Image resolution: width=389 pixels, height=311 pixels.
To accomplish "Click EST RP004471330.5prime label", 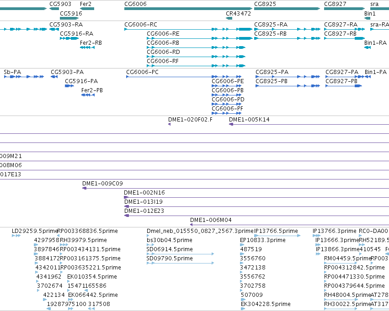I will 354,277.
